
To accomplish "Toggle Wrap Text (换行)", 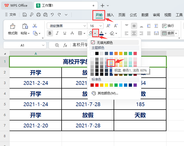I will click(x=168, y=26).
